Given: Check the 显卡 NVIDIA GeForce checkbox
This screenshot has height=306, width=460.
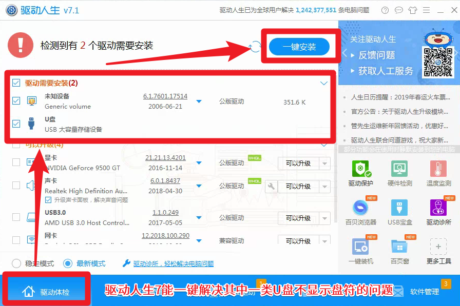Looking at the screenshot, I should click(16, 162).
